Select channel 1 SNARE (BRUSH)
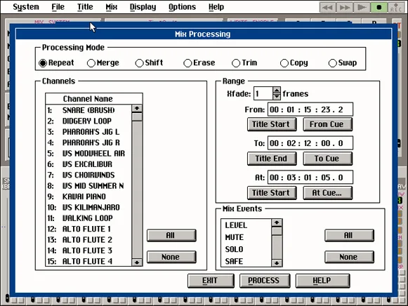 click(88, 110)
